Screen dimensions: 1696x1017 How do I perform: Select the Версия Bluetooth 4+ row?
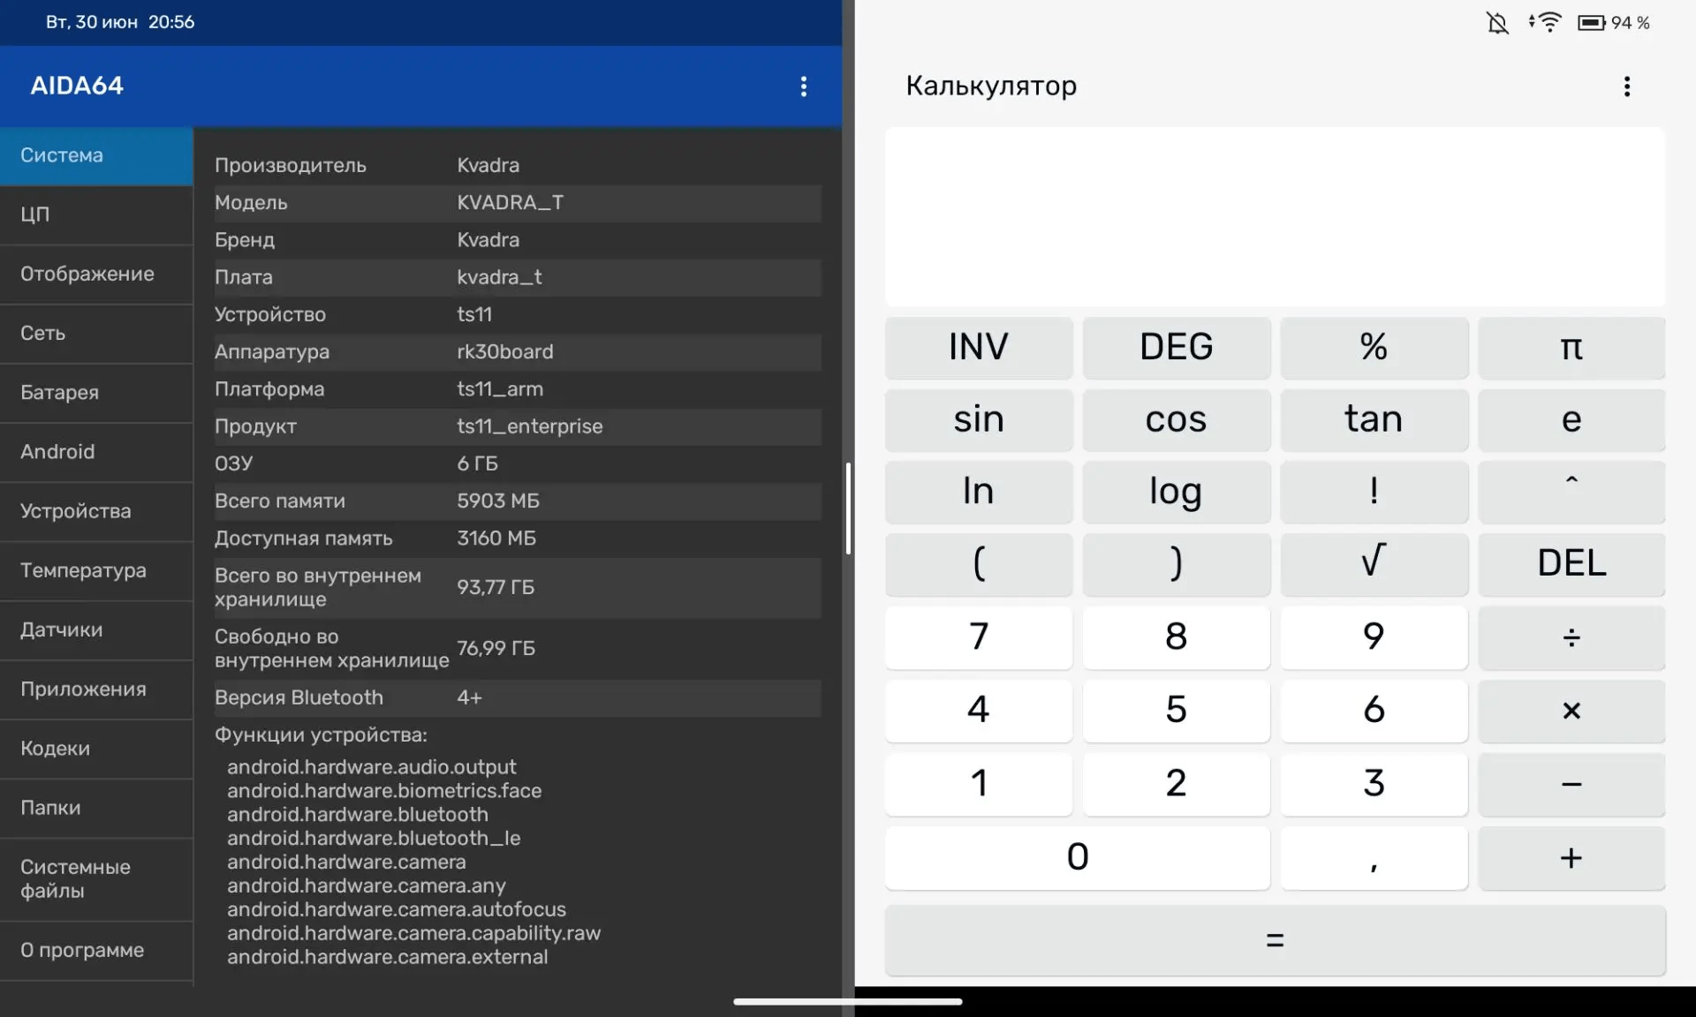click(x=518, y=698)
